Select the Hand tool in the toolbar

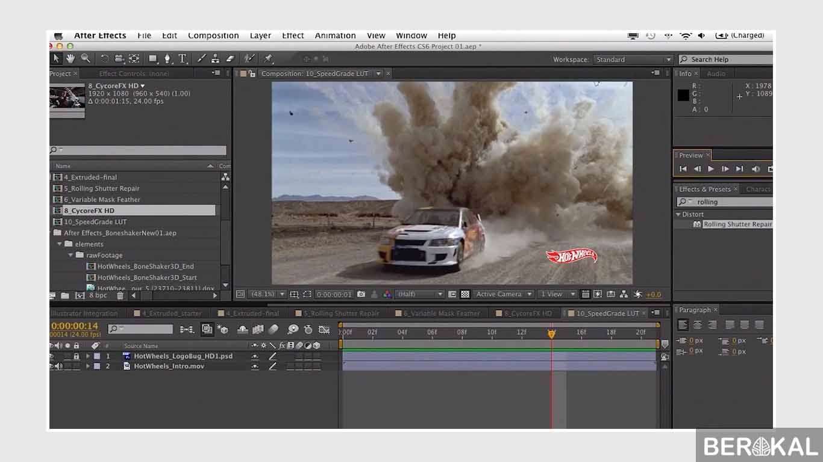[x=69, y=58]
